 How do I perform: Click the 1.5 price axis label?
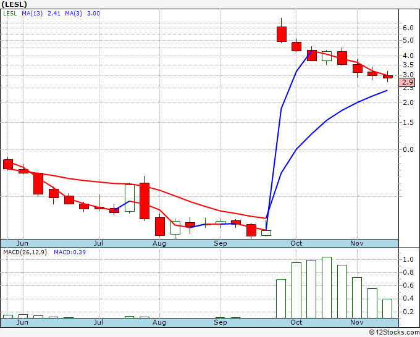[x=408, y=123]
